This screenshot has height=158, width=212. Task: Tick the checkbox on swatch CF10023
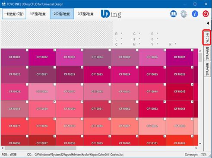110,67
